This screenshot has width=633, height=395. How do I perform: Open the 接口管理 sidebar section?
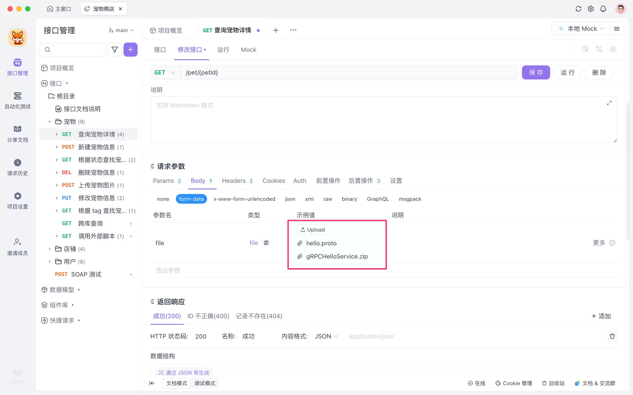point(17,67)
